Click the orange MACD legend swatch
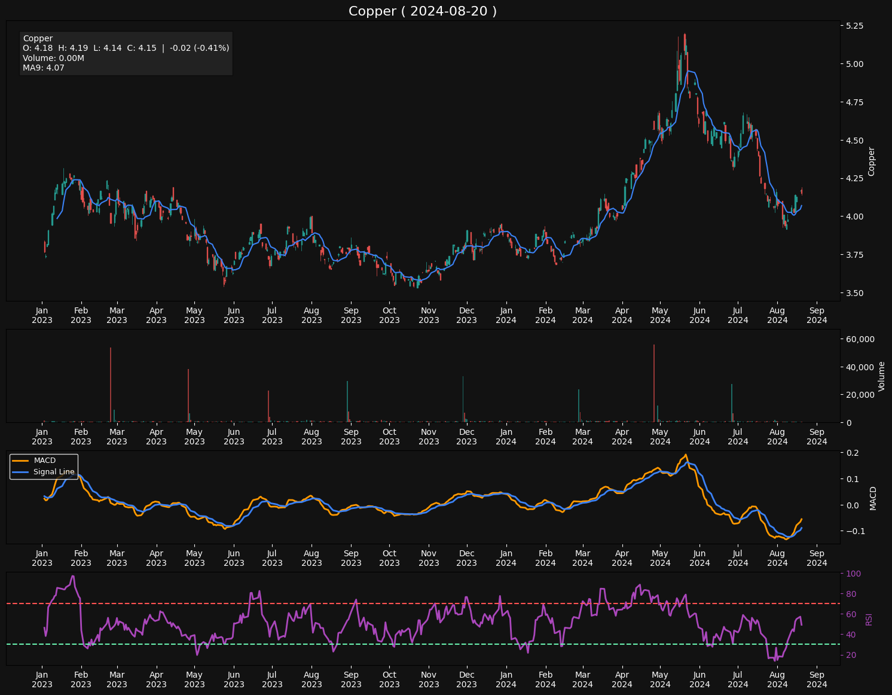 point(21,461)
